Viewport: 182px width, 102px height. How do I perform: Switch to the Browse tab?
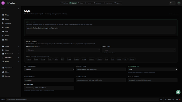73,3
